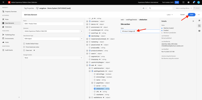
Task: Tick the Clean text checkbox
Action: [x=24, y=50]
